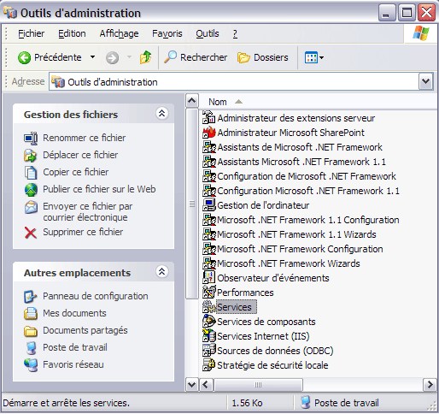Click the horizontal scrollbar right arrow
This screenshot has height=414, width=439.
click(x=430, y=385)
